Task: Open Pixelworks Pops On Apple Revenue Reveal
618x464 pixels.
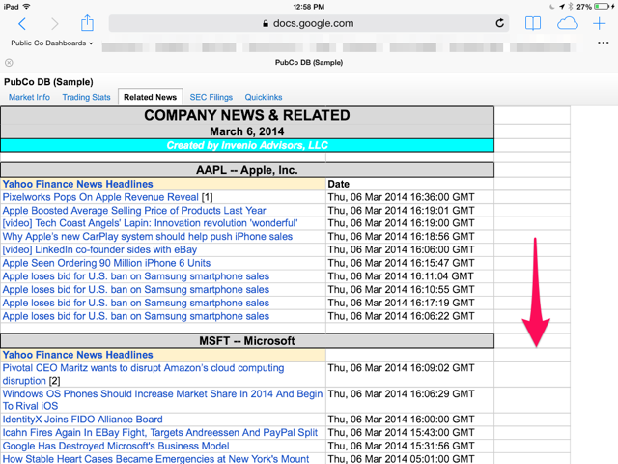Action: 100,197
